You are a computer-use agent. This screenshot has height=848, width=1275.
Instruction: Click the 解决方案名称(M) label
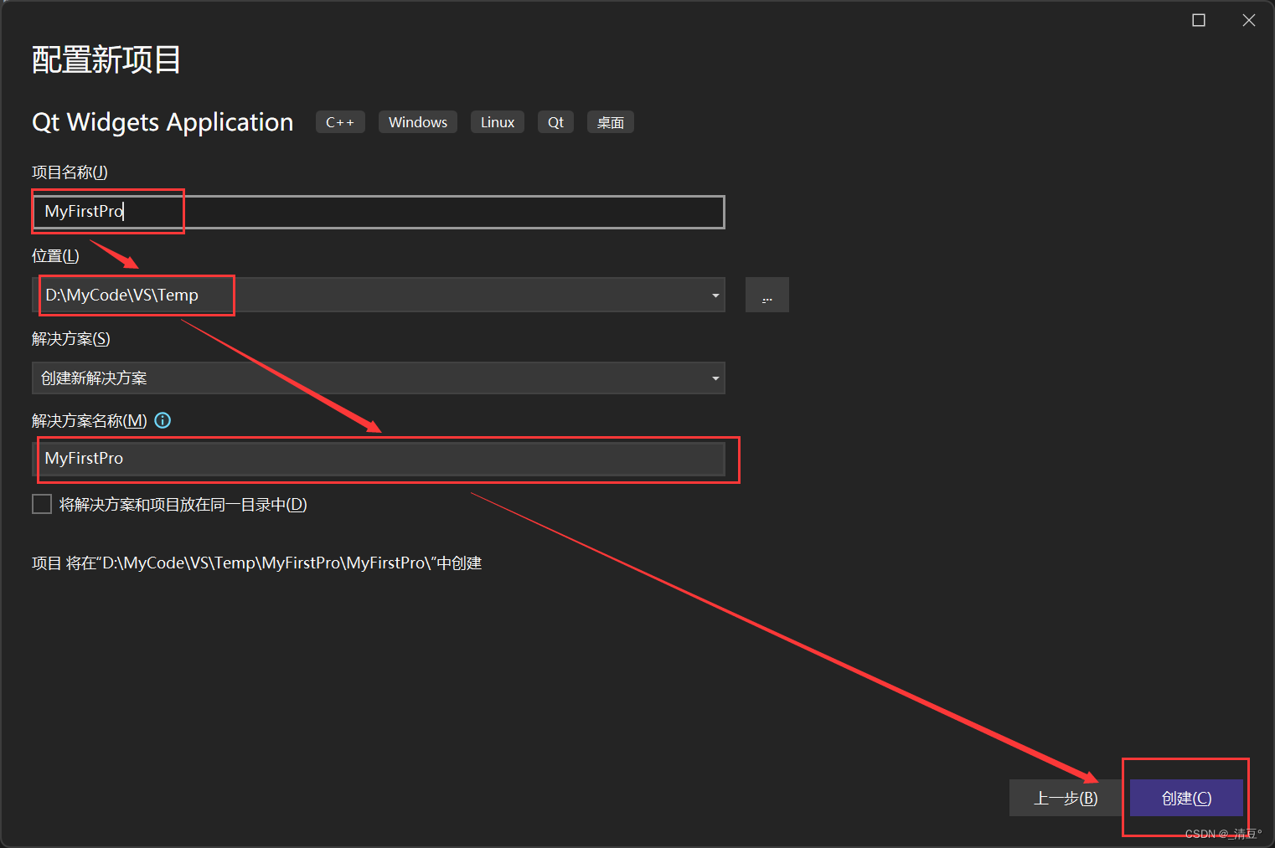pyautogui.click(x=90, y=421)
